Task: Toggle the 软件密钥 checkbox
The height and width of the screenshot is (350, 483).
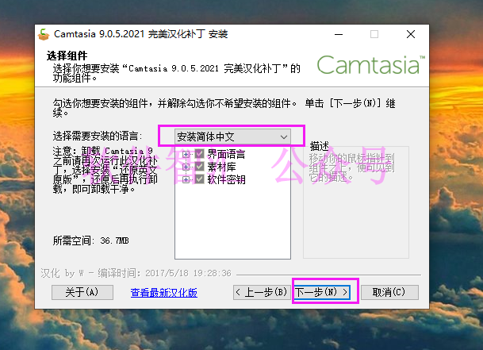Action: 200,179
